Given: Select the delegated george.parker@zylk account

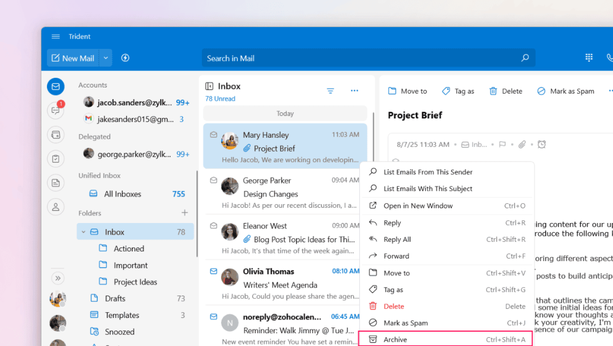Looking at the screenshot, I should (136, 154).
